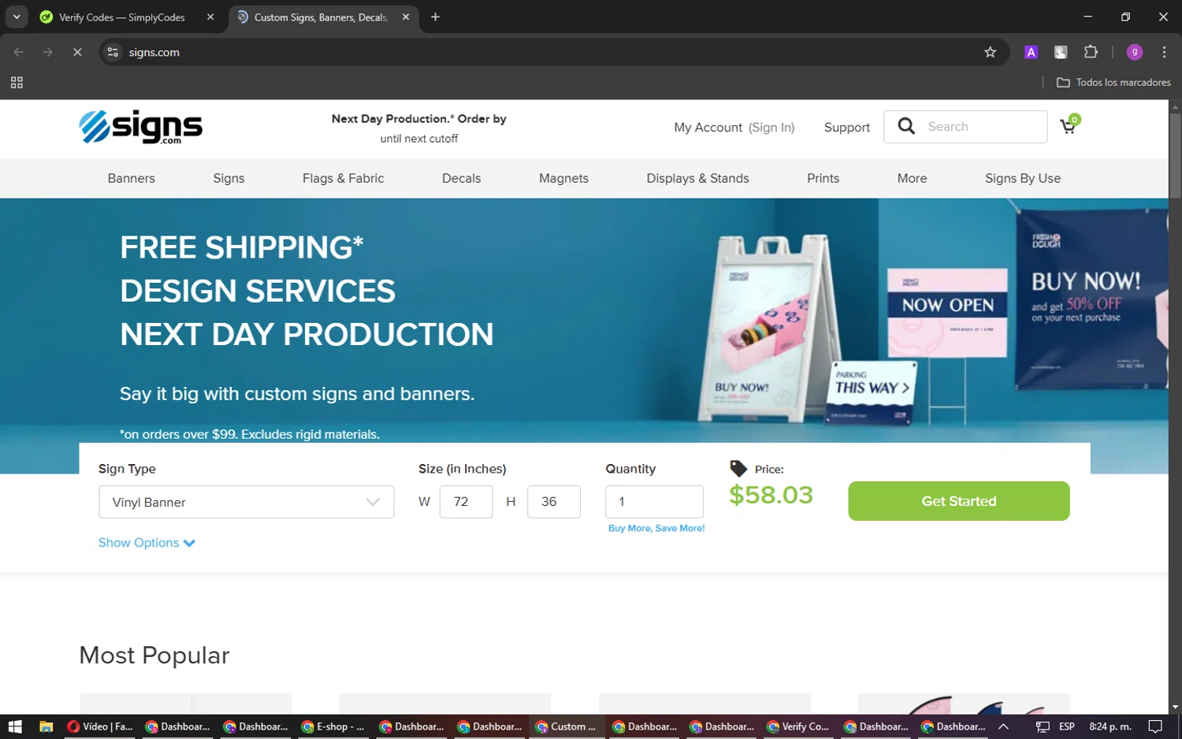Open the Magnets menu
This screenshot has width=1182, height=739.
pos(564,178)
